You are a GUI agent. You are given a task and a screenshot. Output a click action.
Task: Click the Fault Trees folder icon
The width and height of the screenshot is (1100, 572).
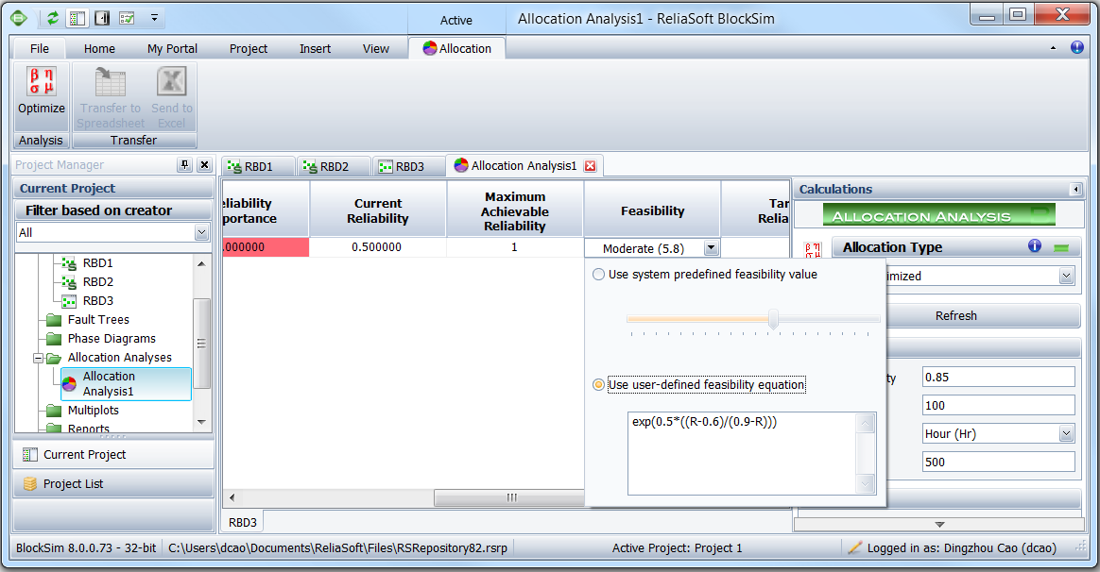click(54, 320)
